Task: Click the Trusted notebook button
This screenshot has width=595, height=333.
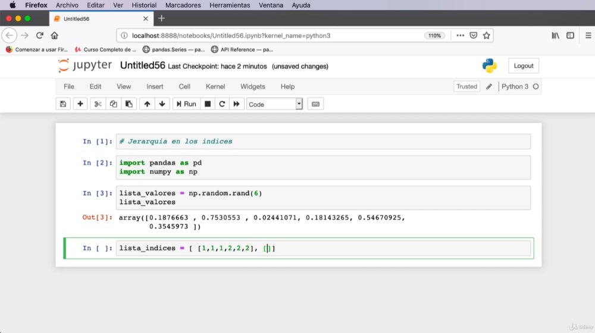Action: point(466,86)
